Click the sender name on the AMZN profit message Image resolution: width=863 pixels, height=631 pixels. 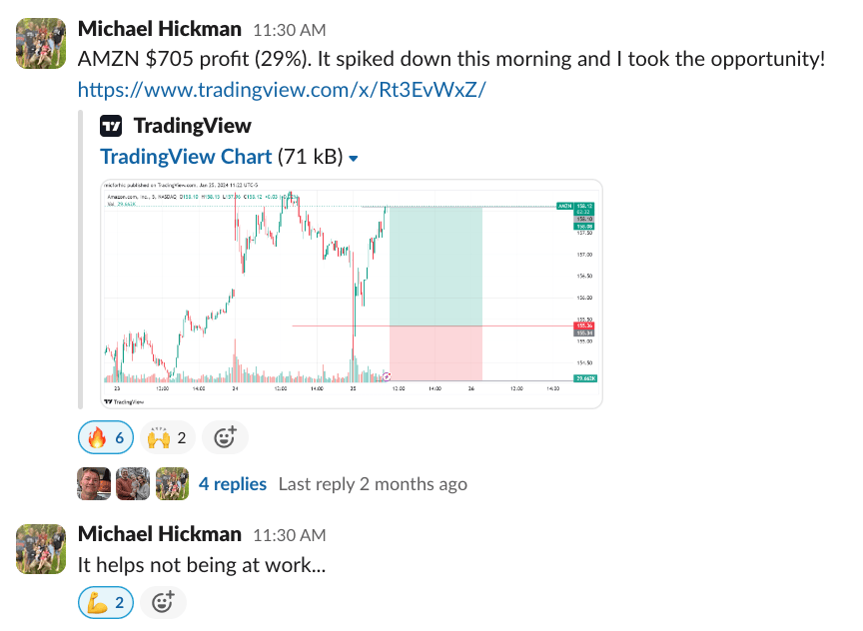(159, 30)
